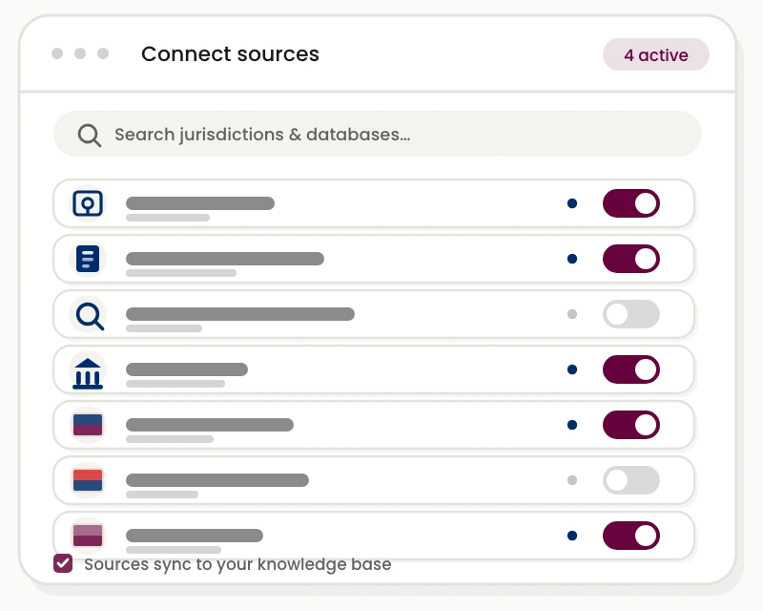Focus the Search jurisdictions & databases field
Image resolution: width=763 pixels, height=611 pixels.
(x=378, y=134)
